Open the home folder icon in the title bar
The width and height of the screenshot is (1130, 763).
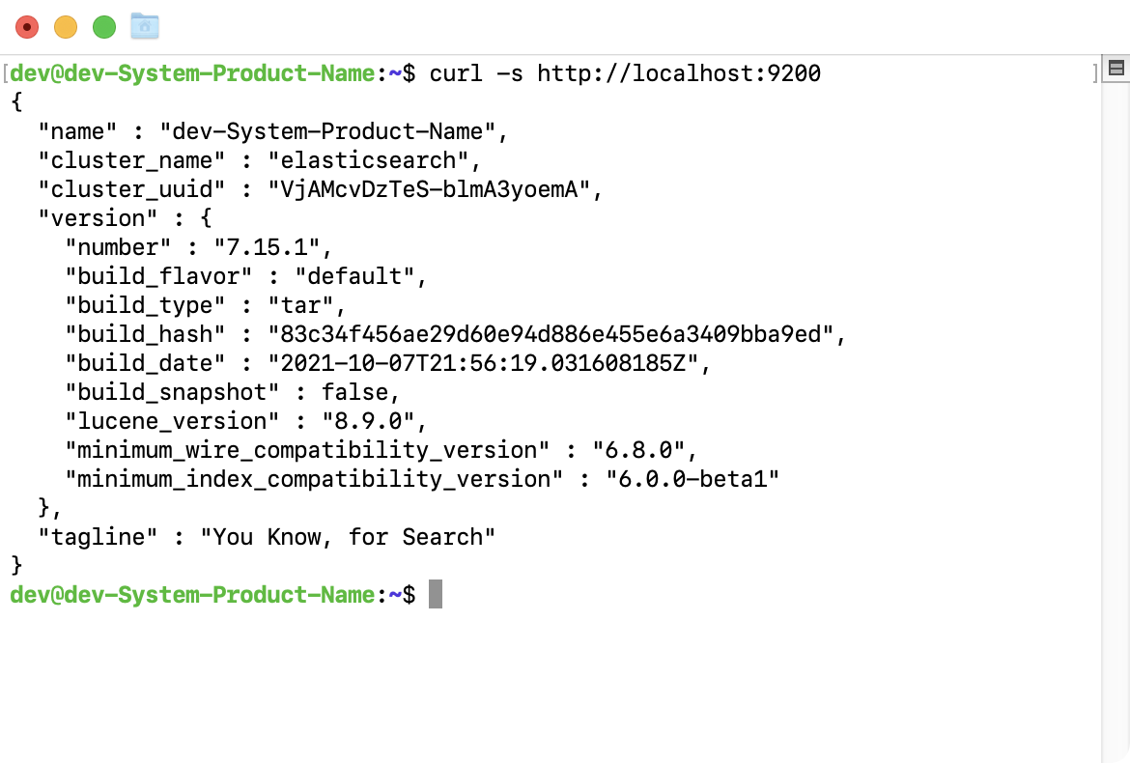(x=144, y=26)
